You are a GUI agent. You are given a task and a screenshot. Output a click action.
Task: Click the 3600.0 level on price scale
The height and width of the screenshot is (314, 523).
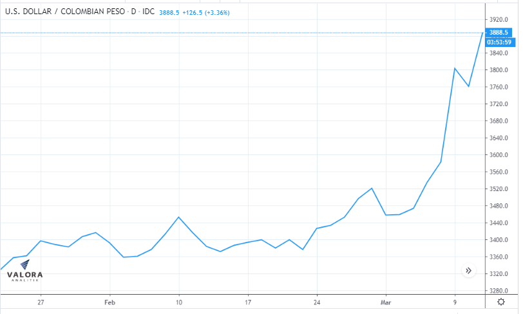(499, 155)
